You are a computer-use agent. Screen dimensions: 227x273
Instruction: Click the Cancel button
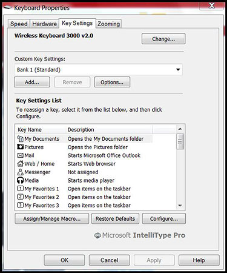coord(110,260)
